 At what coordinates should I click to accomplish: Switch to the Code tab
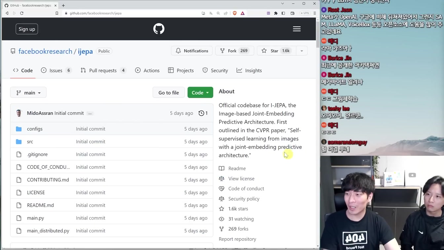click(x=23, y=70)
